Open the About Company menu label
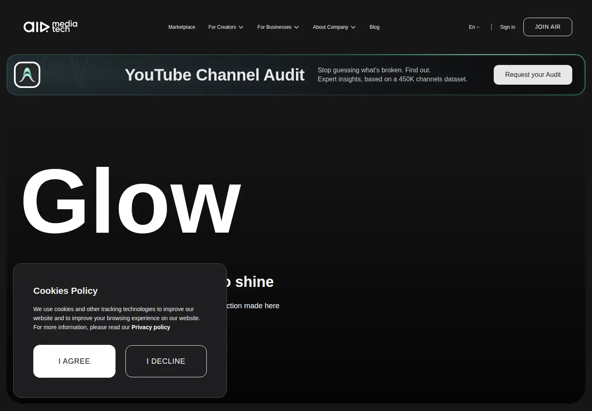592x411 pixels. coord(331,27)
